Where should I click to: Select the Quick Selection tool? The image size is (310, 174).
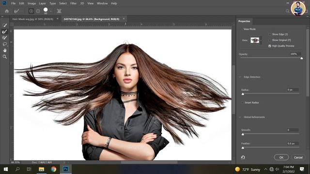pos(5,25)
